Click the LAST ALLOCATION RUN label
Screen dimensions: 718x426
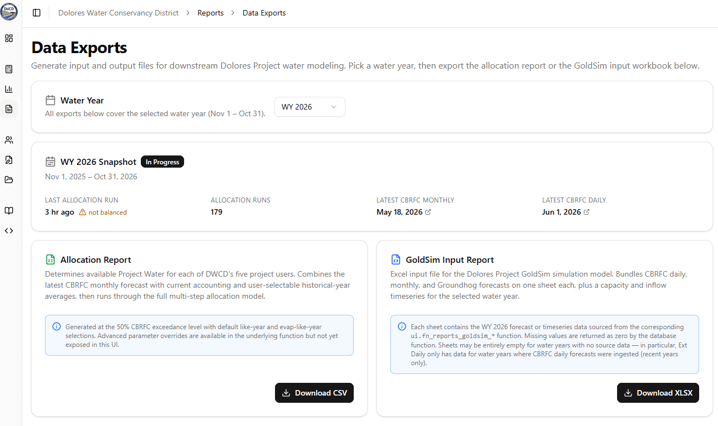[x=82, y=200]
